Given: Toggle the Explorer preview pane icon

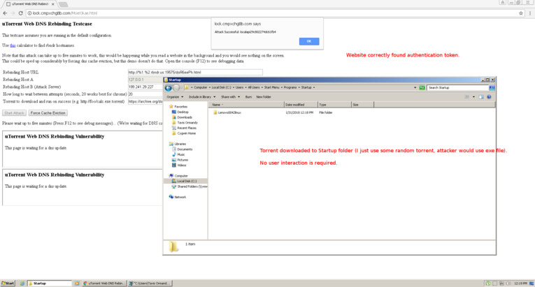Looking at the screenshot, I should tap(480, 97).
